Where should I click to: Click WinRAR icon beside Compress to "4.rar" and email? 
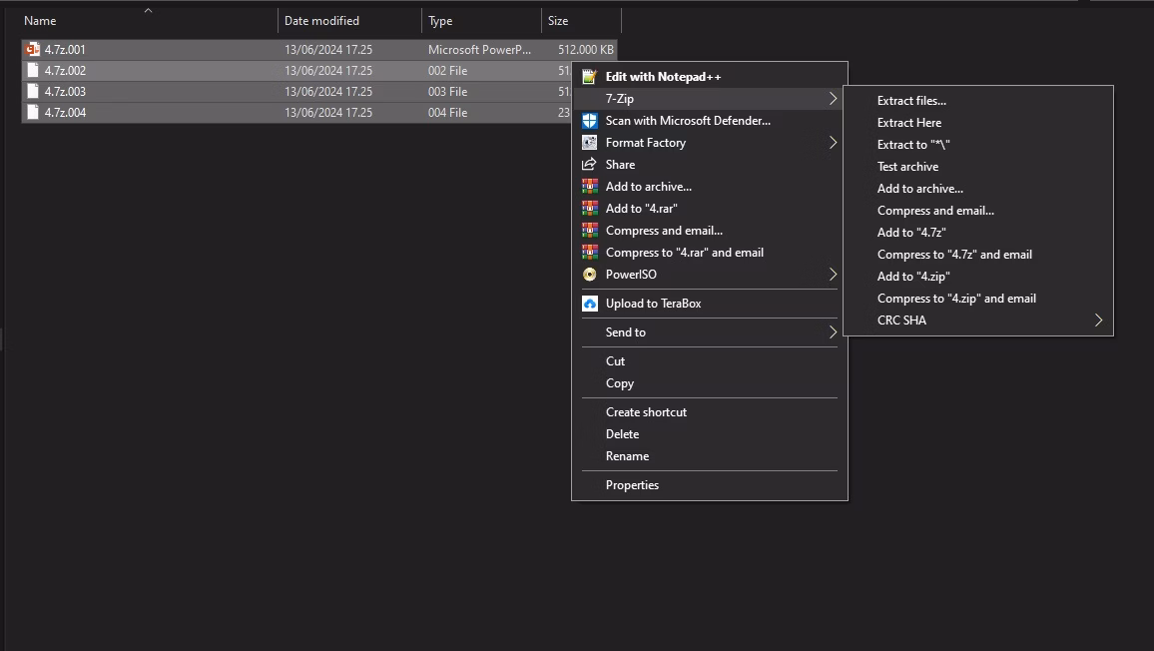(590, 253)
